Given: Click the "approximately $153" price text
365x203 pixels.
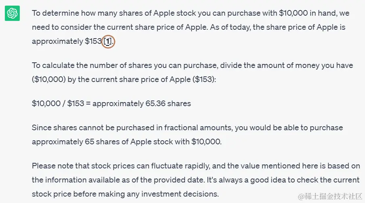Looking at the screenshot, I should point(67,41).
